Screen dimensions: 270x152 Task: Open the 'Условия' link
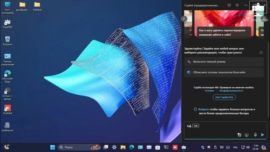click(209, 91)
